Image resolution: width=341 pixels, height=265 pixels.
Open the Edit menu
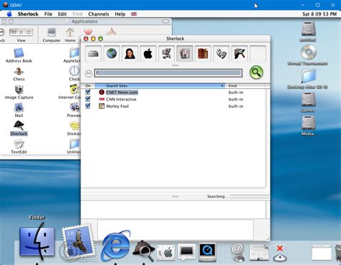tap(63, 14)
